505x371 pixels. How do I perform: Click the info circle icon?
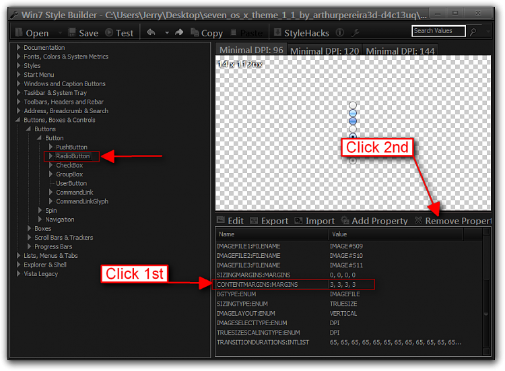(x=340, y=32)
